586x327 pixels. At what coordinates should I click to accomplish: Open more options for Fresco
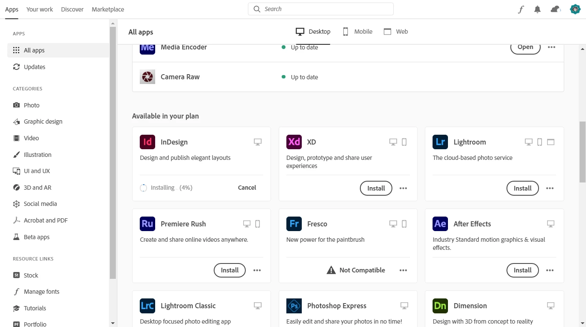[403, 270]
